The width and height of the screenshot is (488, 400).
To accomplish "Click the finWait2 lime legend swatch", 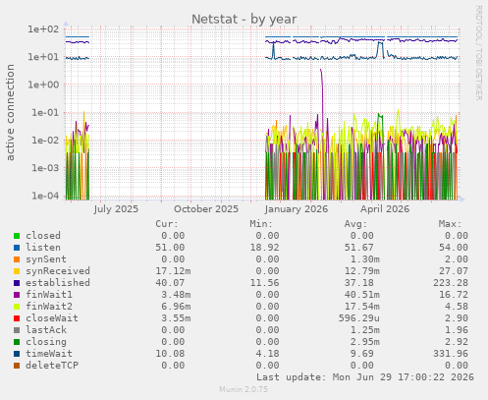I will 17,307.
